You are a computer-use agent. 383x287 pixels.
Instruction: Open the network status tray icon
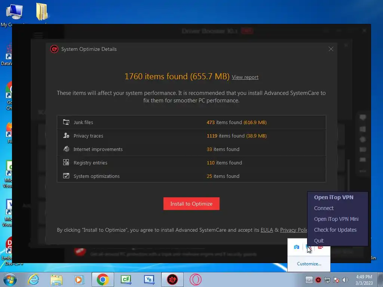click(x=327, y=280)
